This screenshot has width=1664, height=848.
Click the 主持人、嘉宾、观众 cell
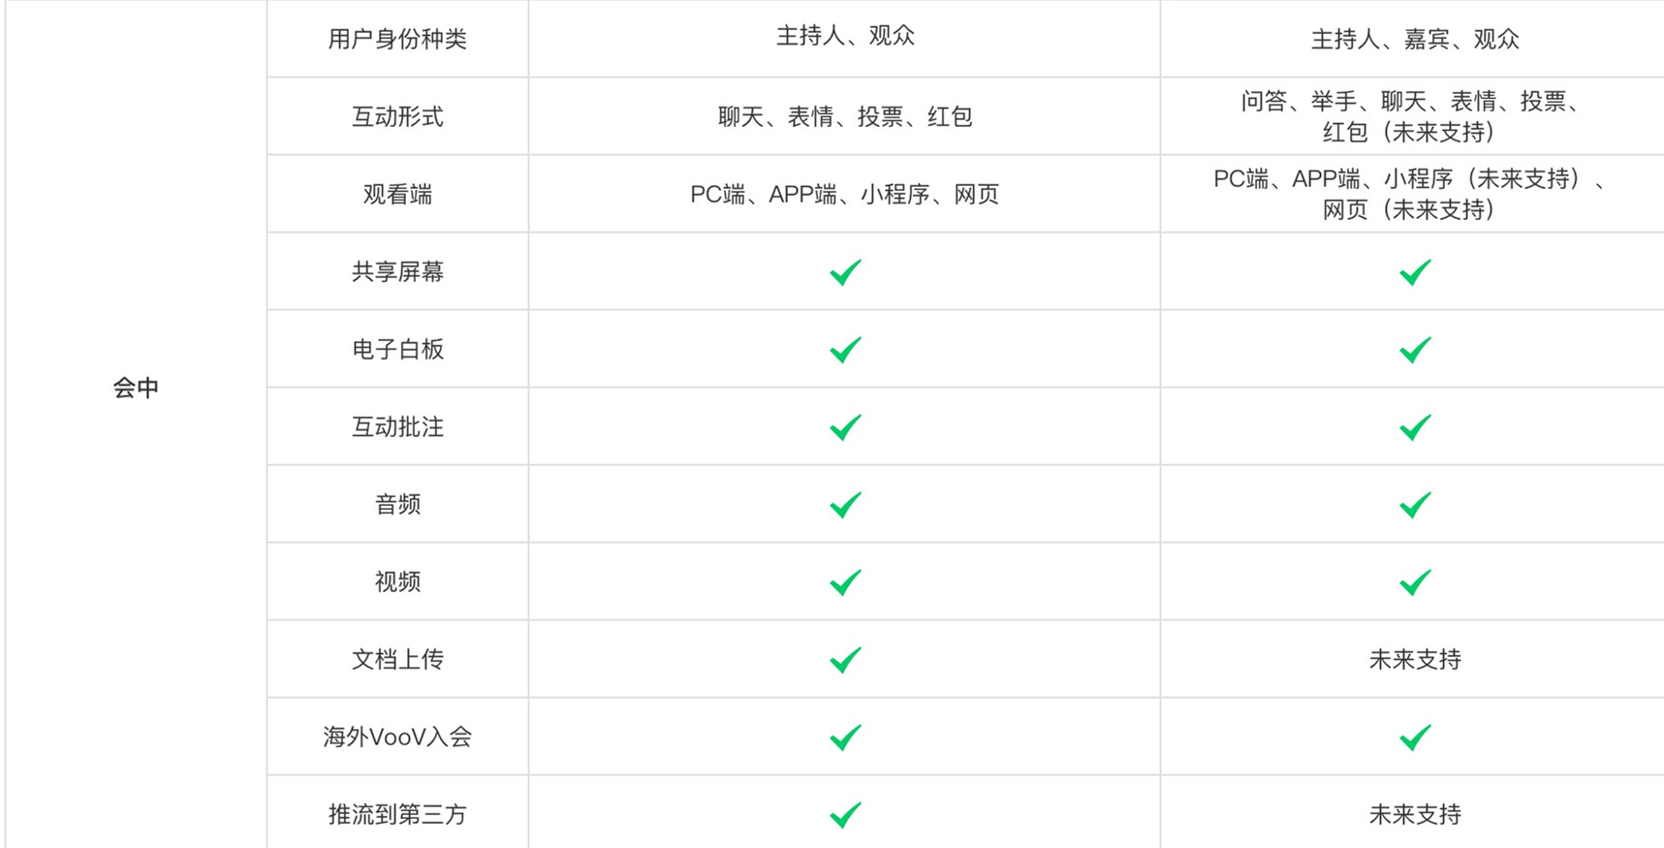point(1415,39)
